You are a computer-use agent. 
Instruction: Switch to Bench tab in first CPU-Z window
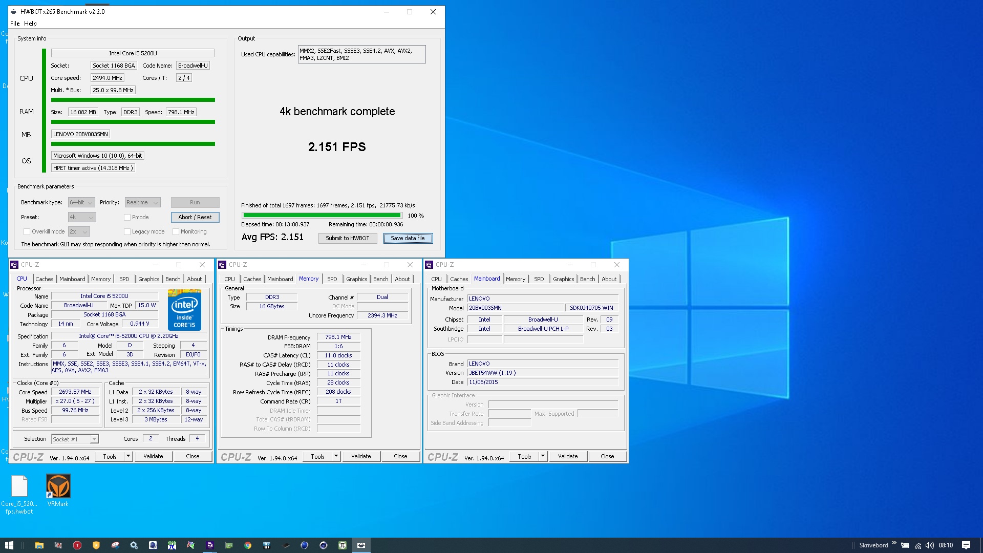point(173,279)
